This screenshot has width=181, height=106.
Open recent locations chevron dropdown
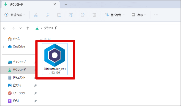click(x=20, y=28)
